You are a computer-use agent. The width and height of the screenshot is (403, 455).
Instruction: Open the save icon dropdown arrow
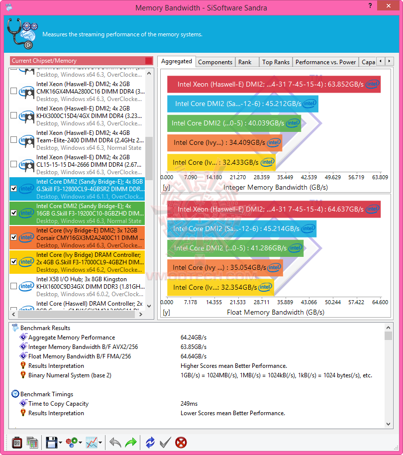coord(60,443)
